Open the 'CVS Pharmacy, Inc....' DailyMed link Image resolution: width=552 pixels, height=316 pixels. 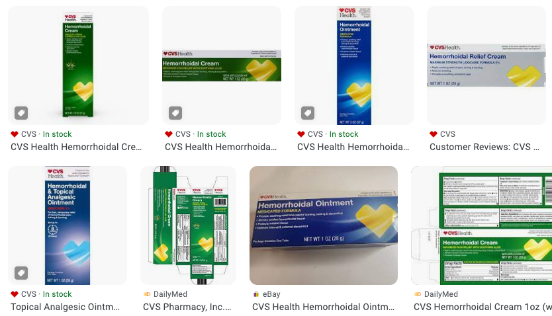(x=187, y=307)
